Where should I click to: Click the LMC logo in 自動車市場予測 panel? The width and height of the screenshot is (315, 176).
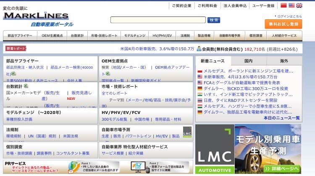187,132
